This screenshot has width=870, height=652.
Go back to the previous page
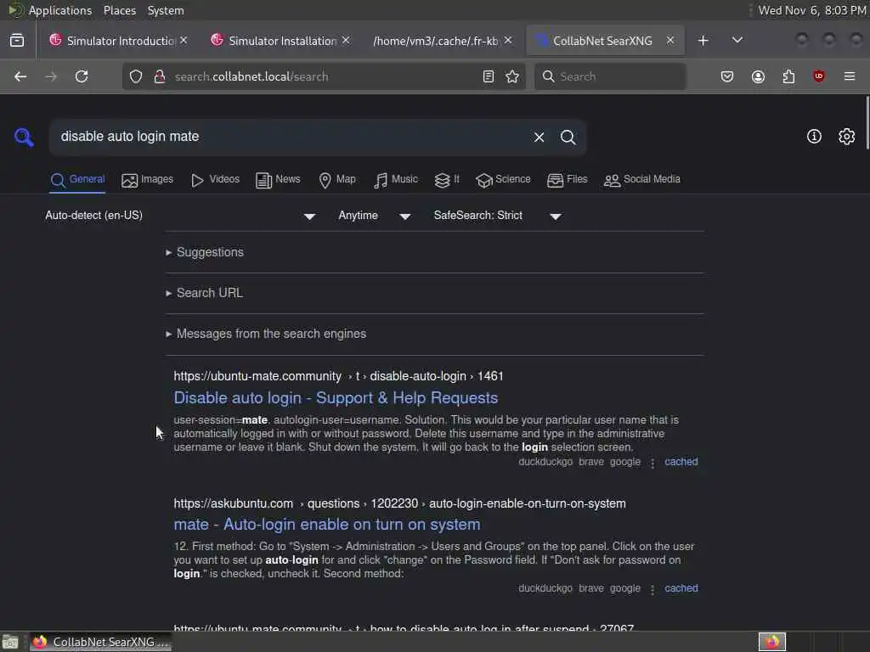point(20,76)
